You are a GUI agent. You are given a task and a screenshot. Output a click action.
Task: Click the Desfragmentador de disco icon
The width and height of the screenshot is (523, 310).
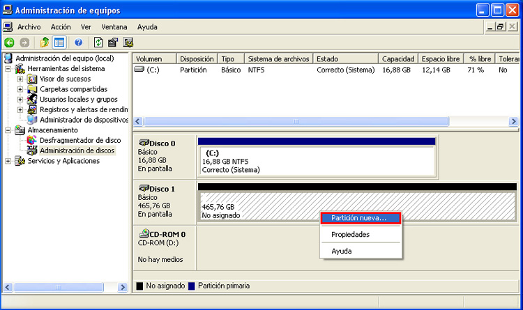32,140
